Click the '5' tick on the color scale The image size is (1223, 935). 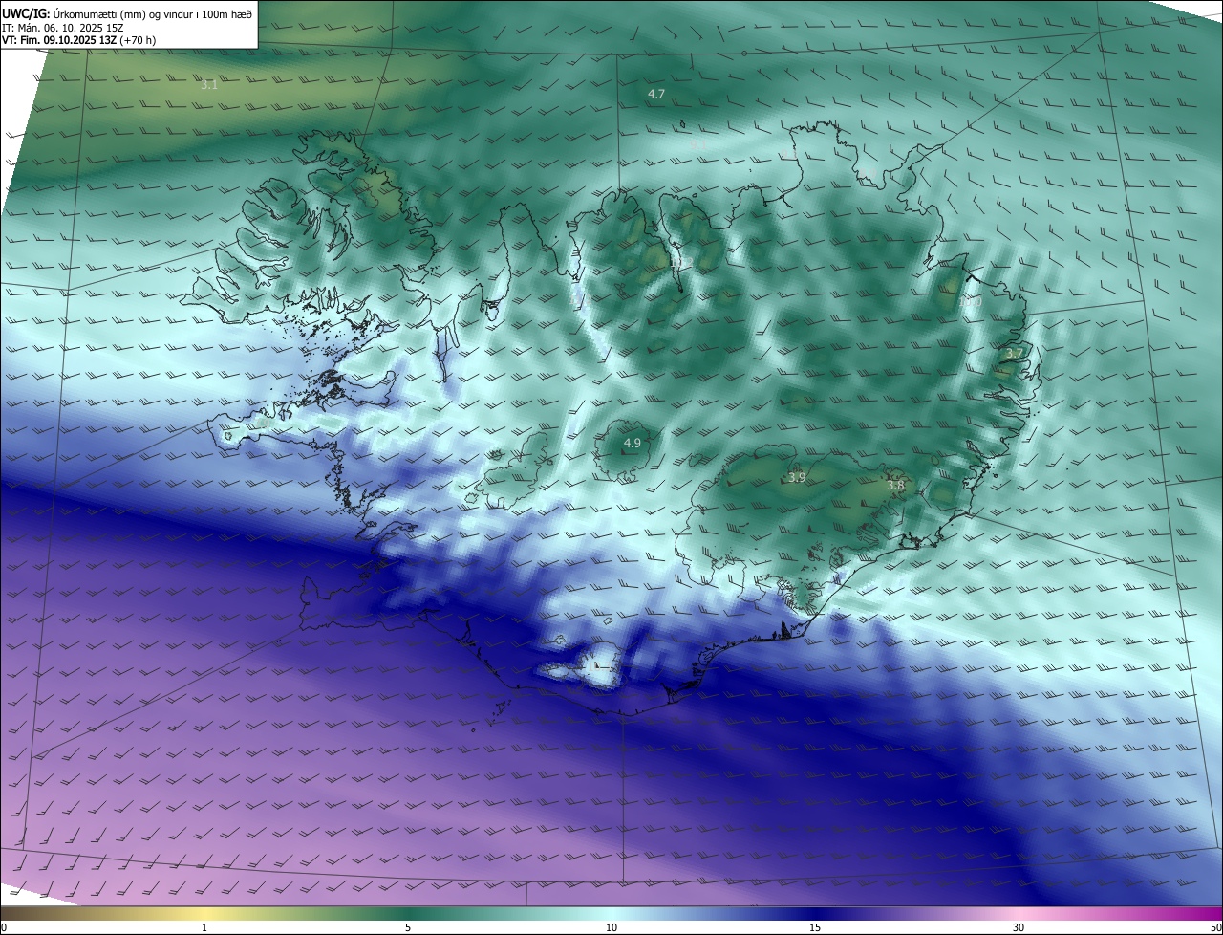pyautogui.click(x=408, y=927)
